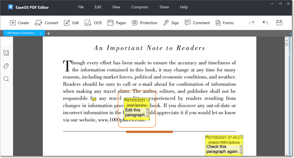Click the Create toolbar icon
Image resolution: width=294 pixels, height=158 pixels.
13,23
